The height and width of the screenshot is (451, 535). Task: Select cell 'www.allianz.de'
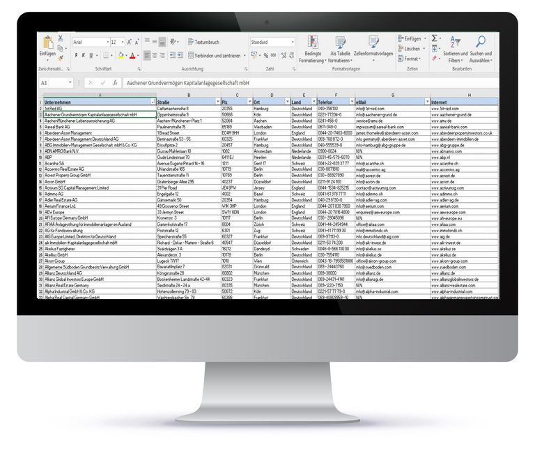465,273
